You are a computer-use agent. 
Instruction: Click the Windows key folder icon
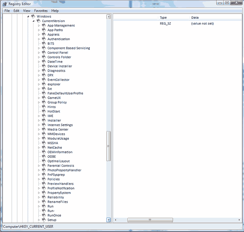click(33, 16)
